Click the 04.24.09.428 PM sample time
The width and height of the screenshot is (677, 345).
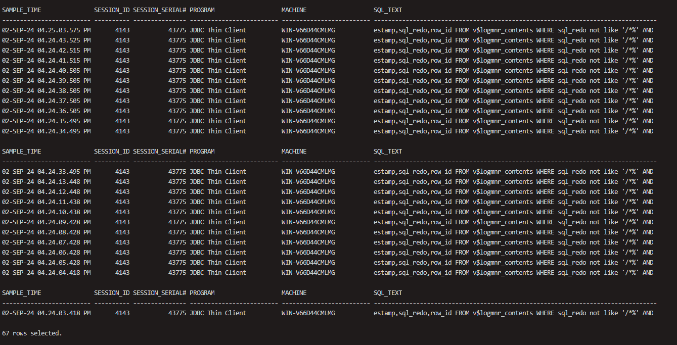(64, 222)
